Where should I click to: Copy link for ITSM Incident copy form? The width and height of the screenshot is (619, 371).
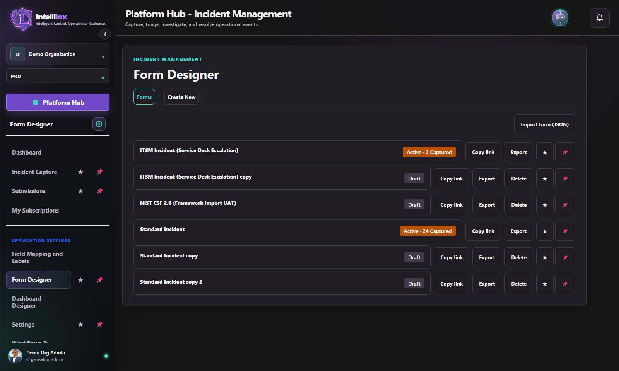coord(451,179)
